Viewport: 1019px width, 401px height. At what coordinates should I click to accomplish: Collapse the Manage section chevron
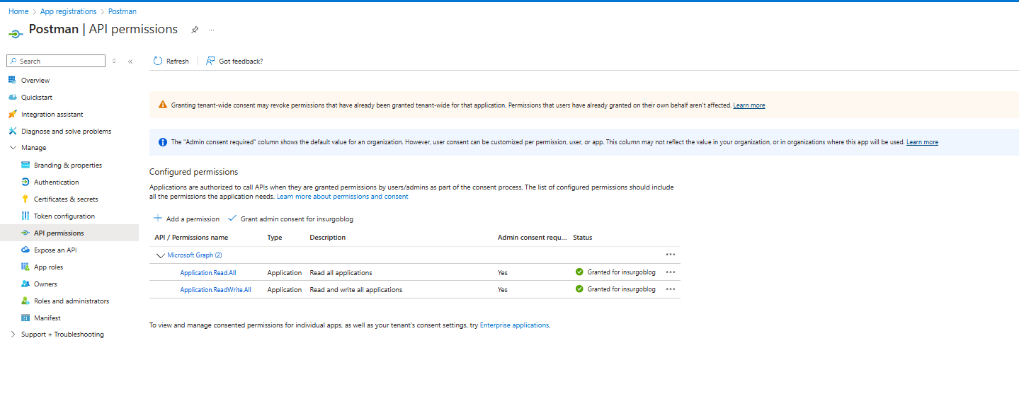(13, 148)
